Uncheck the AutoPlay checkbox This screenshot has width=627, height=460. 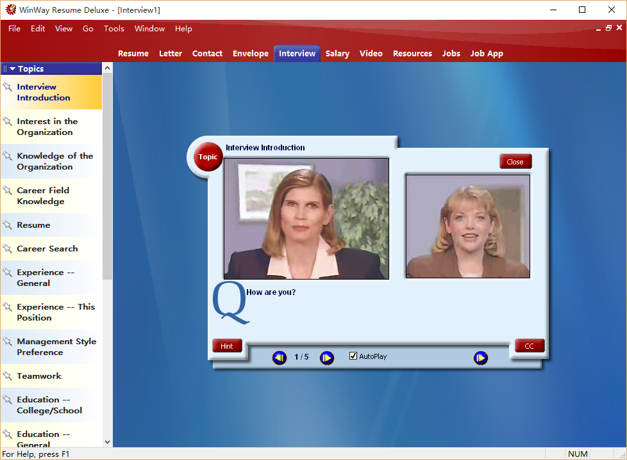click(x=353, y=356)
